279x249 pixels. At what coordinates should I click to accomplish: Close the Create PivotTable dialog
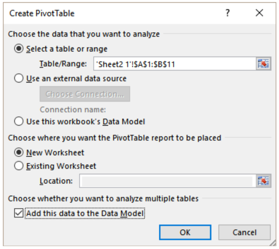click(259, 13)
